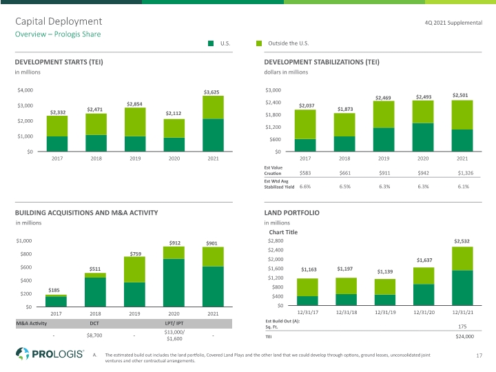The image size is (496, 372).
Task: Click the Development Starts (TEI) heading
Action: pyautogui.click(x=59, y=62)
